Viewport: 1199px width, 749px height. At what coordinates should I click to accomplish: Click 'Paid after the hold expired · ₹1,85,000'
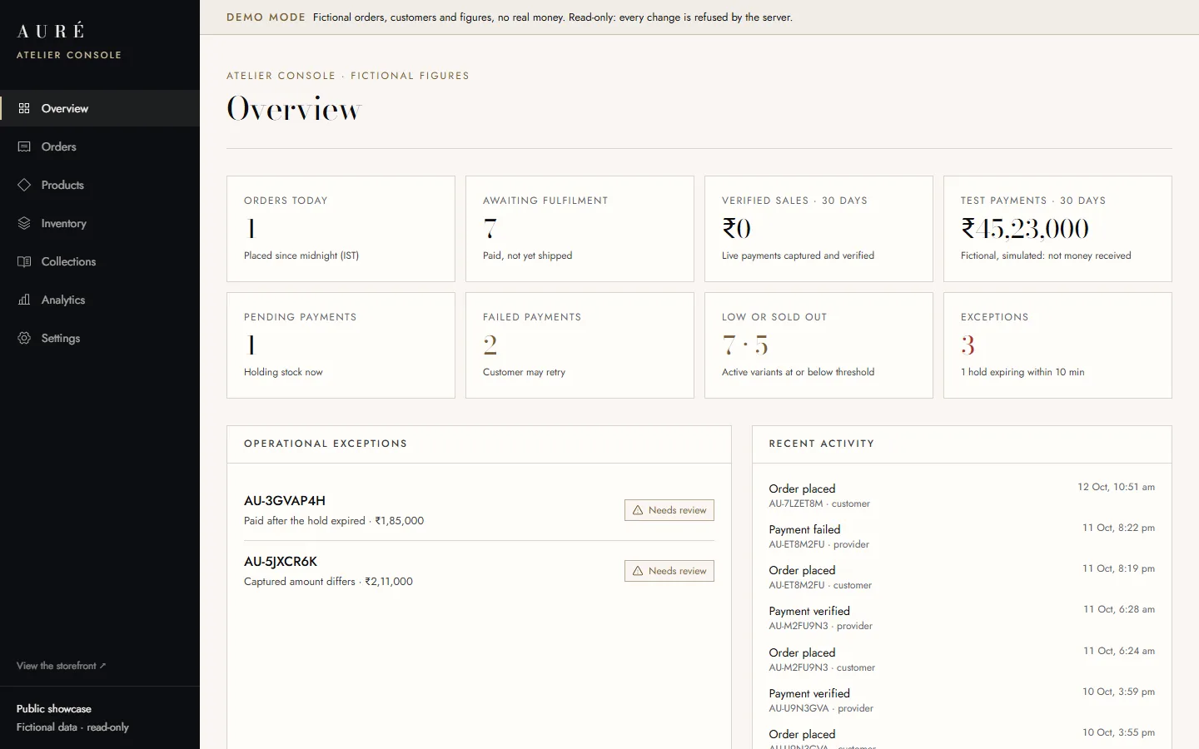pos(334,521)
